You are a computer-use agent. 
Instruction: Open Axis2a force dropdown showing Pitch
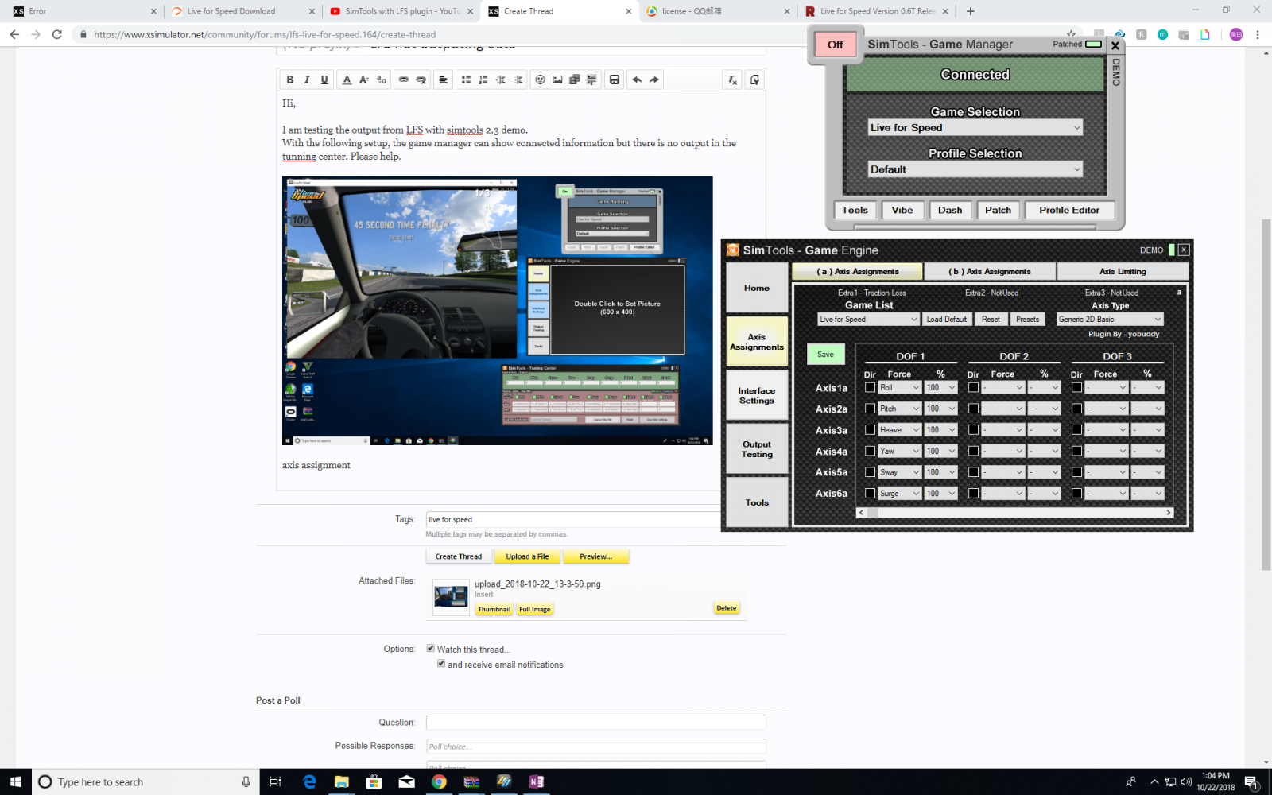[899, 409]
